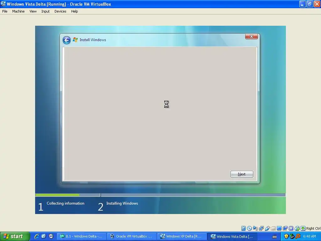Minimize the VirtualBox window
Image resolution: width=321 pixels, height=241 pixels.
click(x=303, y=4)
